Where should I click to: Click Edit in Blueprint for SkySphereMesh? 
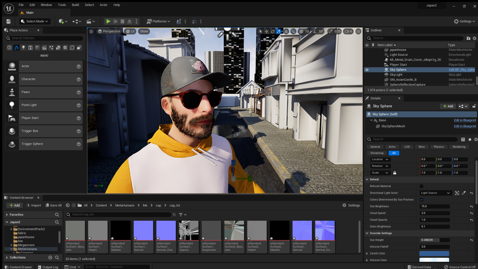[x=465, y=126]
